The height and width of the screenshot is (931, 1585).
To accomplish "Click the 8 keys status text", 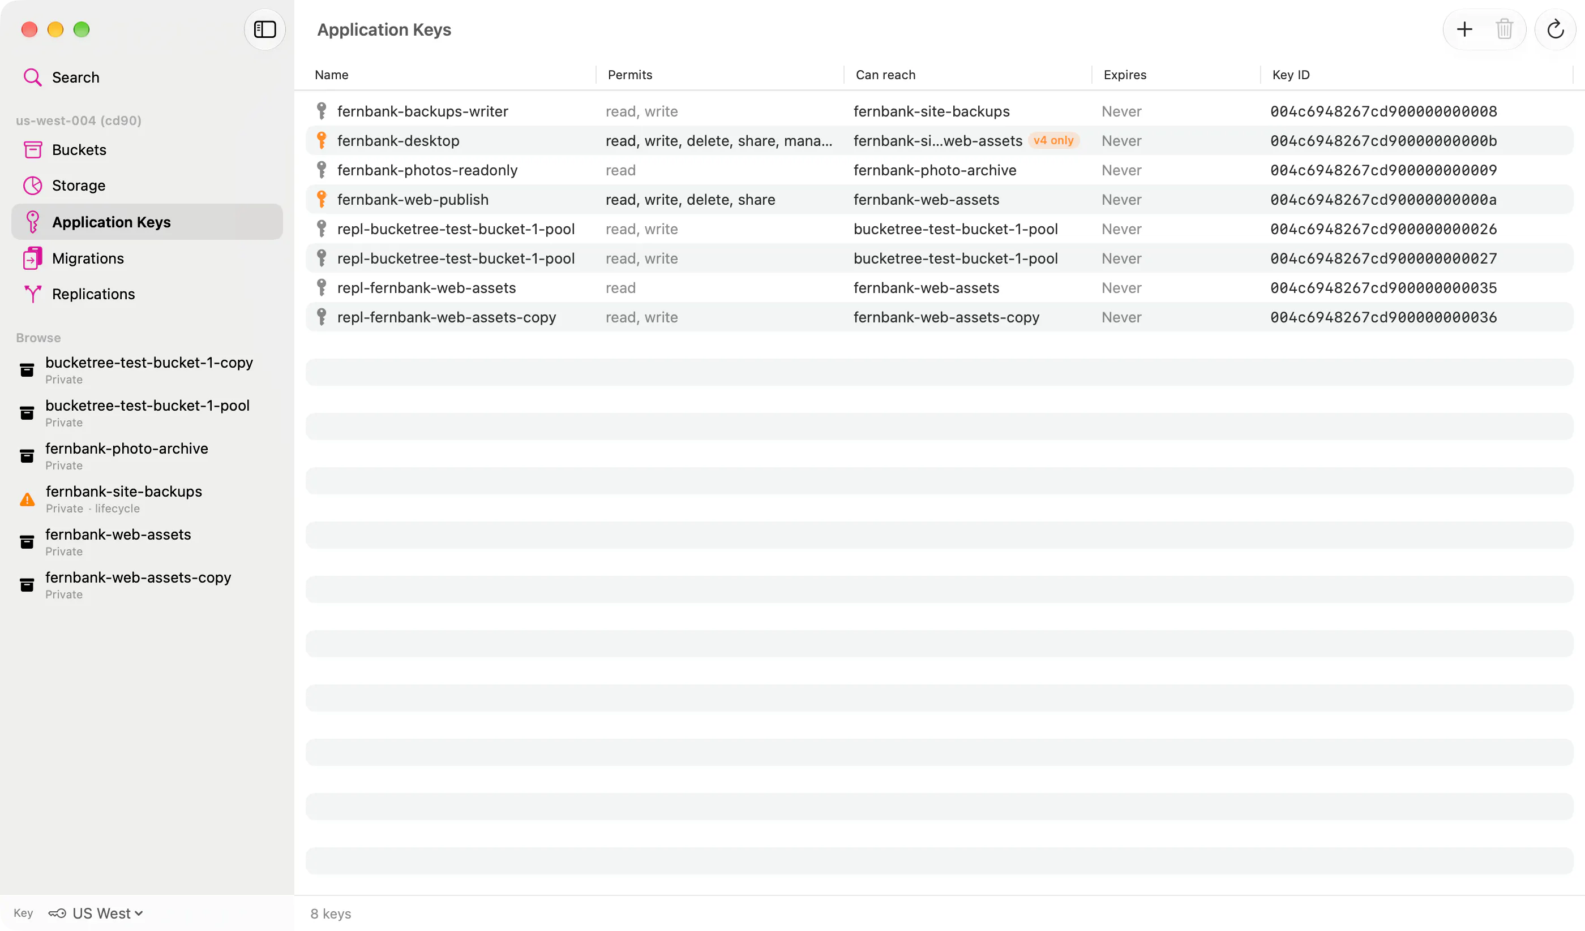I will point(331,913).
